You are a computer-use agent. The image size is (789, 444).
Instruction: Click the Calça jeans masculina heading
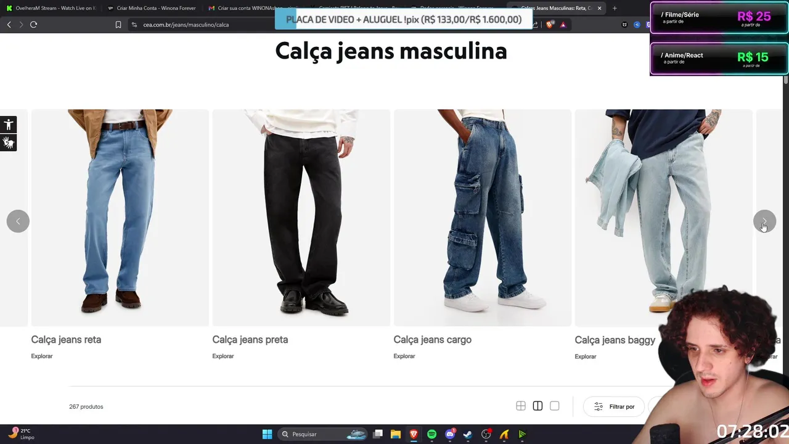(391, 51)
